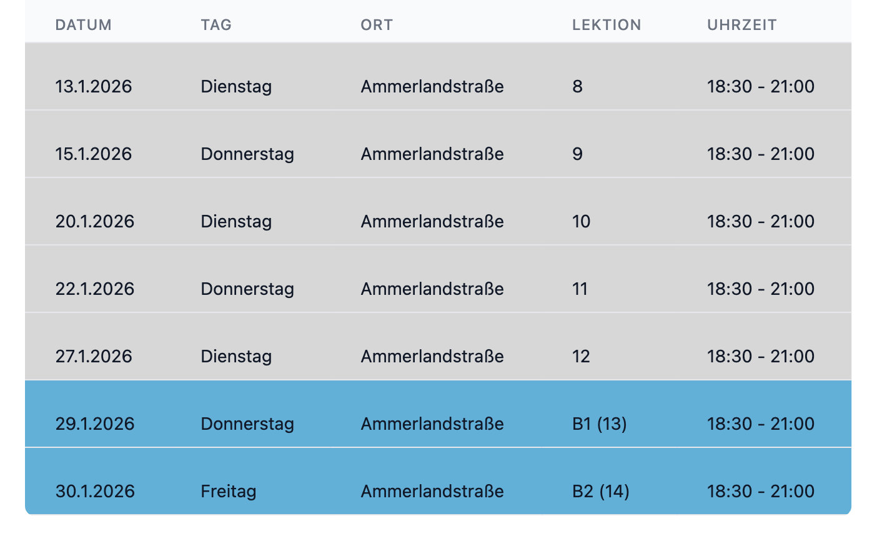Click the time for lesson 11

pyautogui.click(x=760, y=289)
